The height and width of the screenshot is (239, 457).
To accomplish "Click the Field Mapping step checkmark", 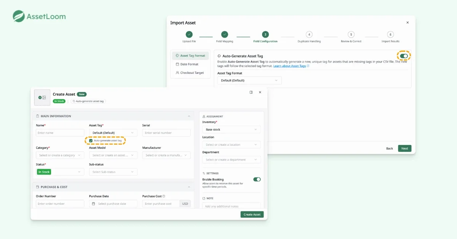I will [x=225, y=34].
